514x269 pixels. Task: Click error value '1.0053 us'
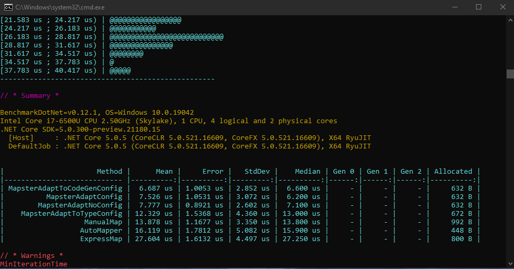click(204, 188)
